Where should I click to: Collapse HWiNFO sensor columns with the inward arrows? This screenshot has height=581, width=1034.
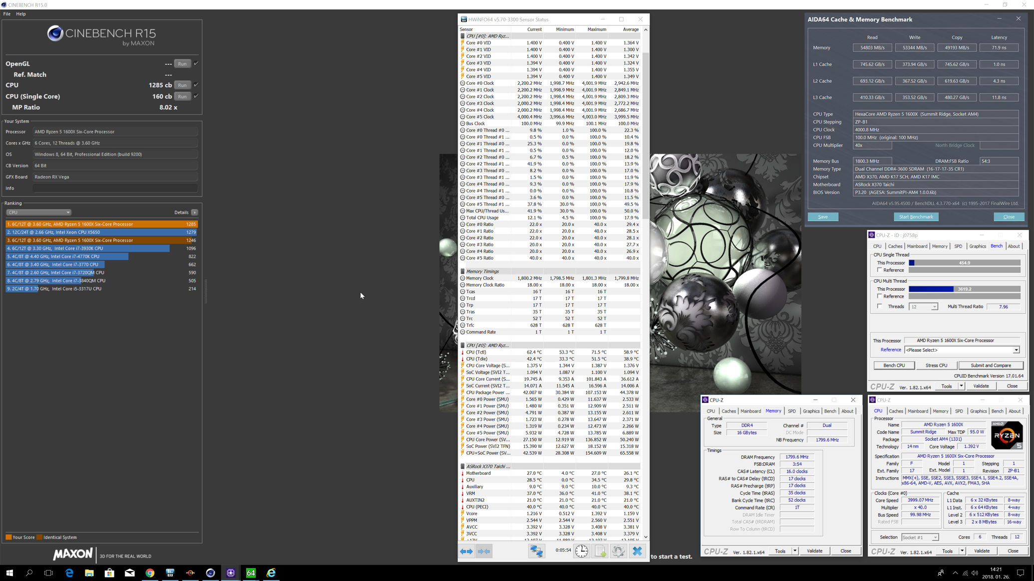tap(484, 551)
